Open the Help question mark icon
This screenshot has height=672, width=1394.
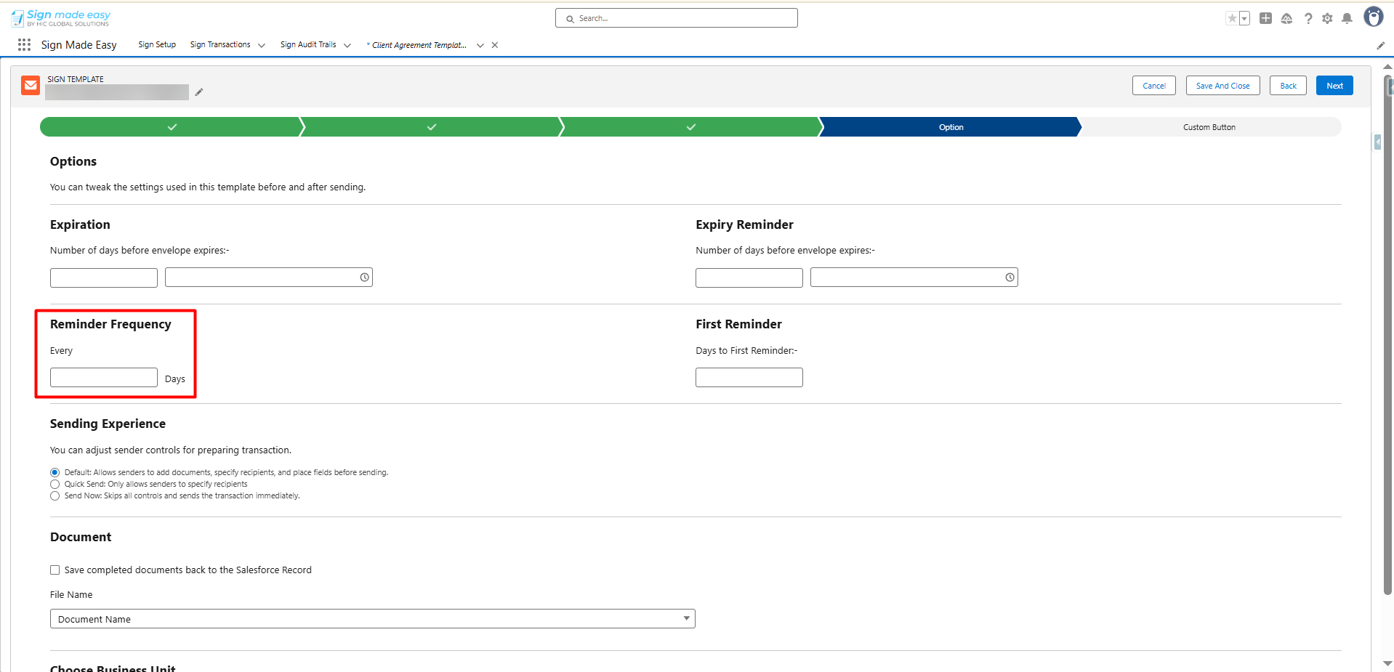click(1308, 18)
